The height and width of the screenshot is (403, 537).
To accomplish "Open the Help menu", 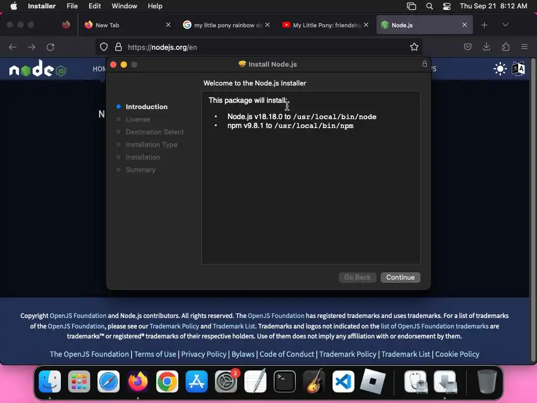I will (155, 6).
